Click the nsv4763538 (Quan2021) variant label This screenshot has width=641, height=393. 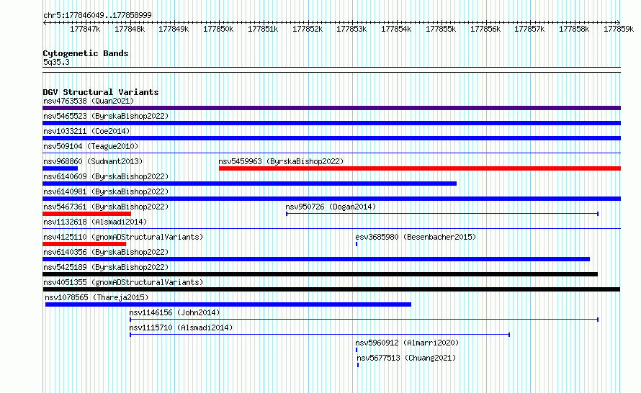[89, 101]
